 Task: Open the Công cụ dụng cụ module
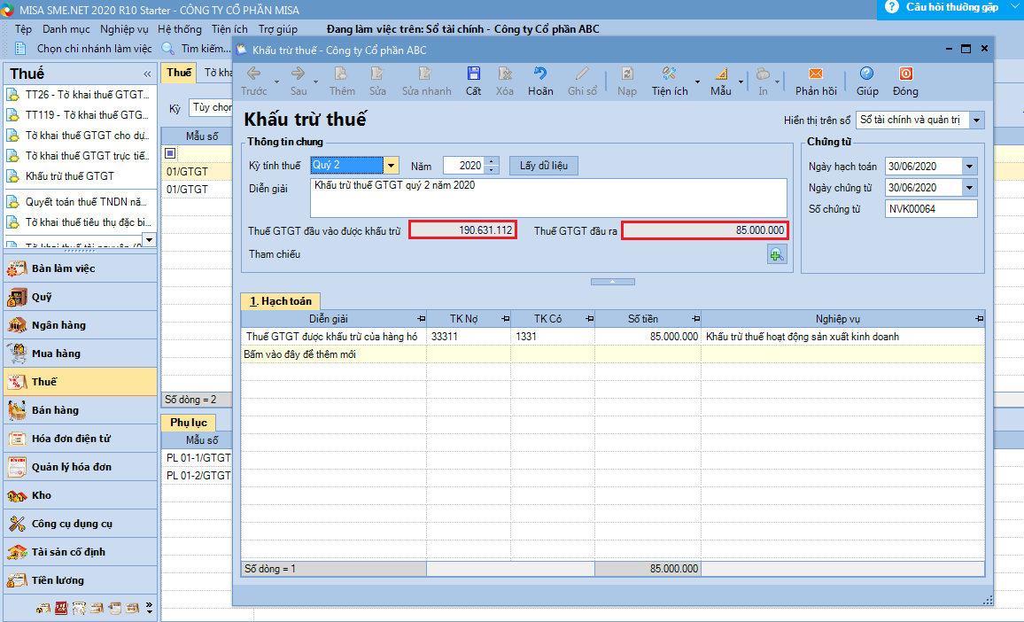point(81,524)
